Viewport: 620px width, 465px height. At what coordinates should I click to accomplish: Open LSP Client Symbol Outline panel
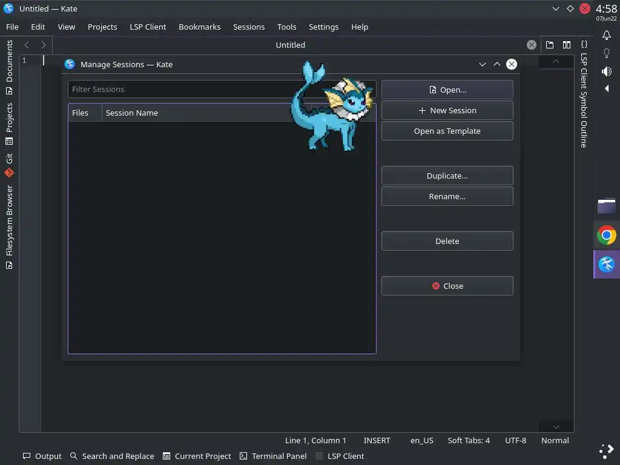pos(584,94)
